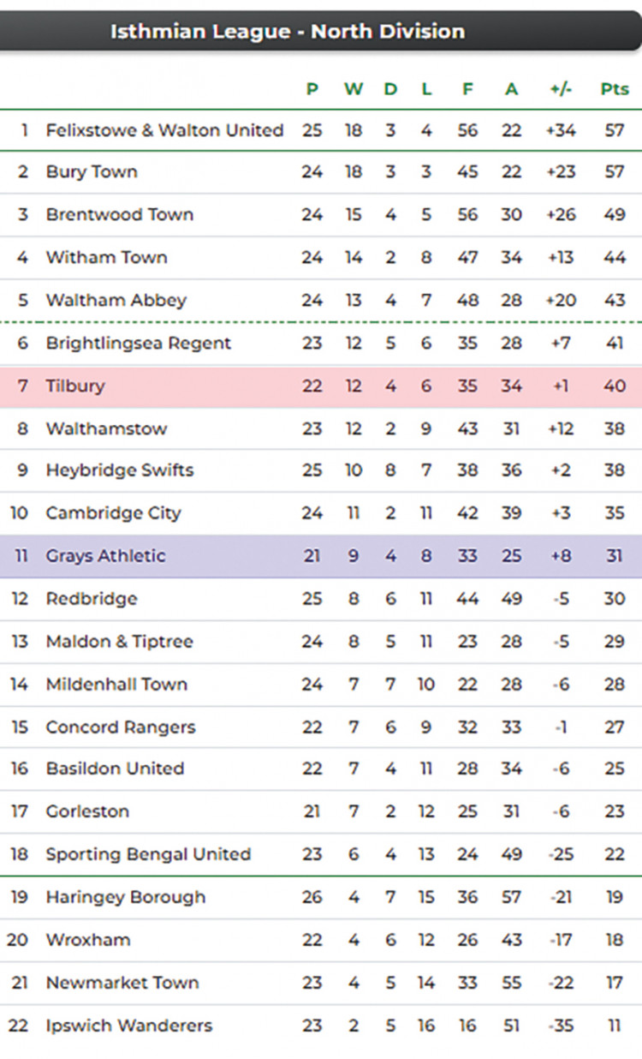This screenshot has width=642, height=1059.
Task: Open the Haringey Borough team link
Action: coord(126,897)
